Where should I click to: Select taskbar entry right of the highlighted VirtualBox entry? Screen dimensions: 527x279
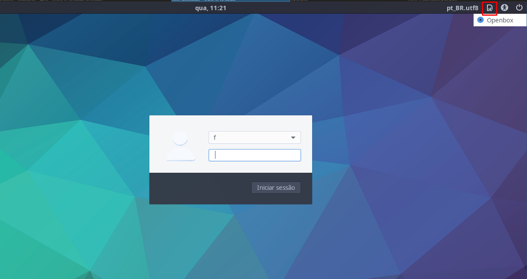[x=302, y=1]
